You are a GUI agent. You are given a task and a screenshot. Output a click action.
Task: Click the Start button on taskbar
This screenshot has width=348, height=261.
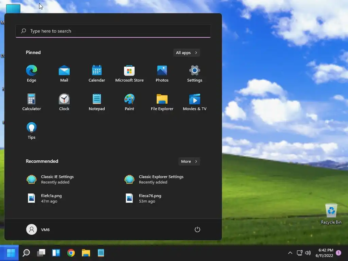pyautogui.click(x=11, y=253)
